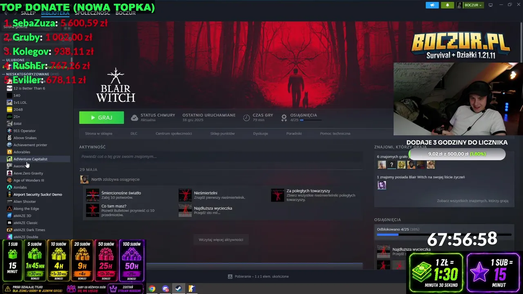Viewport: 523px width, 294px height.
Task: Open Poradniki link
Action: click(294, 134)
